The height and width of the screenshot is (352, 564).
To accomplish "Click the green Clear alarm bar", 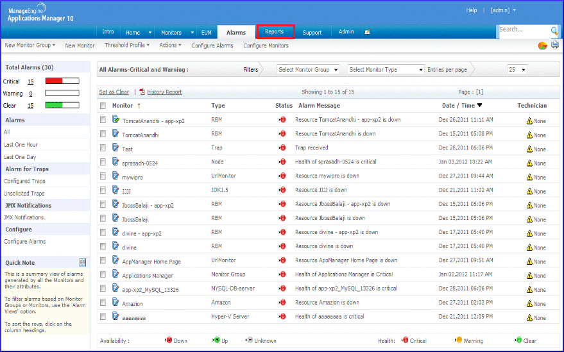I will coord(62,105).
